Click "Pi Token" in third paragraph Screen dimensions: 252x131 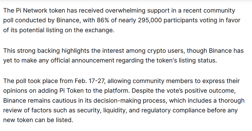pyautogui.click(x=72, y=91)
